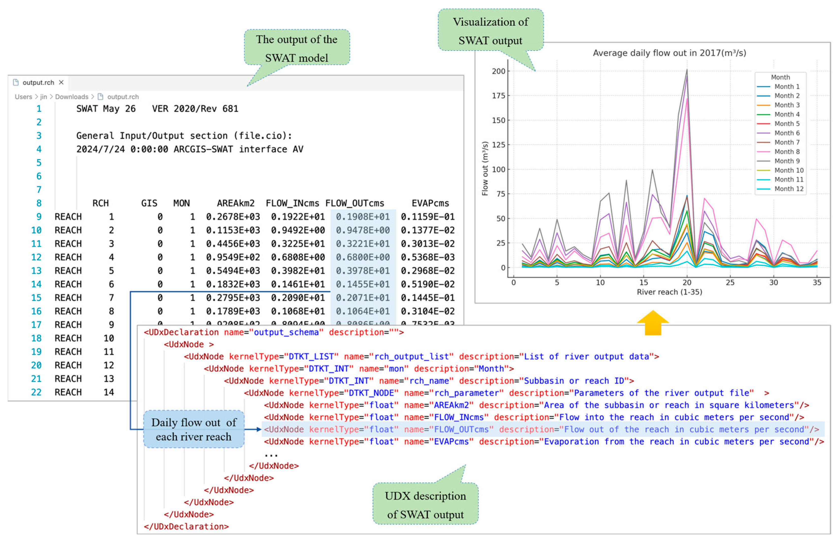Viewport: 837px width, 542px height.
Task: Click the Month 4 green legend line
Action: (x=764, y=114)
